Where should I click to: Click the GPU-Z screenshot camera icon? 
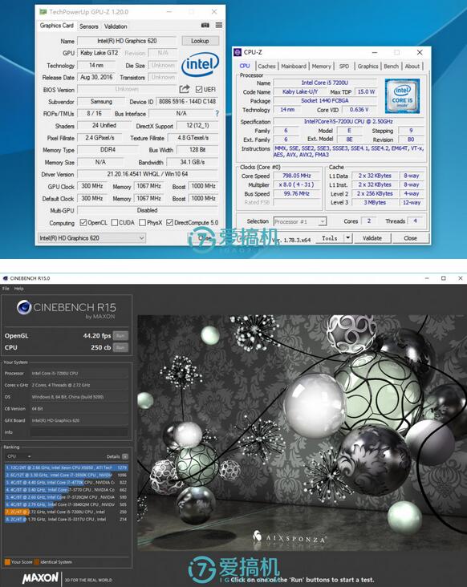point(205,25)
